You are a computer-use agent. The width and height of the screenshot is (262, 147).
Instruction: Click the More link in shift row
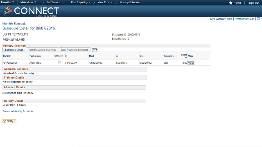[x=191, y=63]
